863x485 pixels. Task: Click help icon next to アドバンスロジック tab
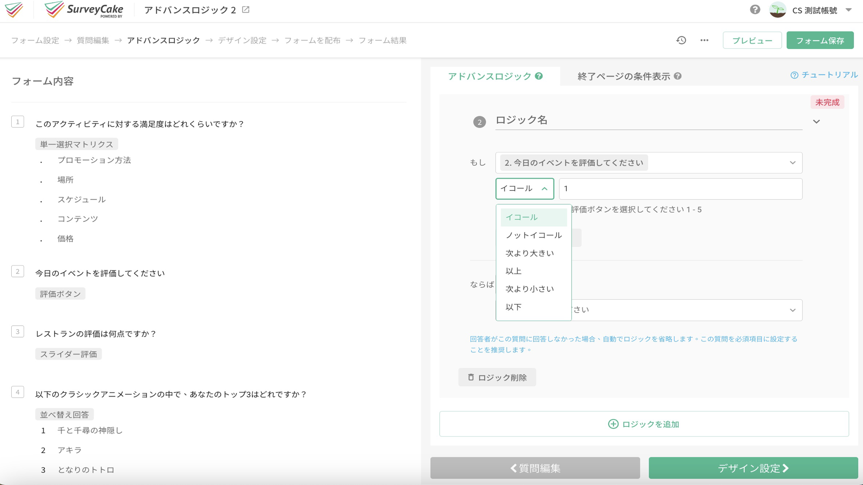[x=539, y=76]
